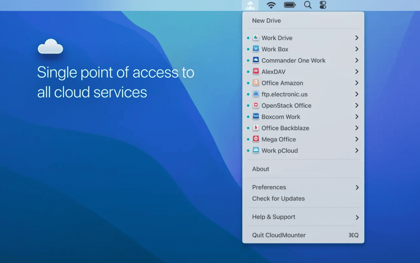Click the white cloud logo on desktop banner
This screenshot has width=420, height=263.
50,47
